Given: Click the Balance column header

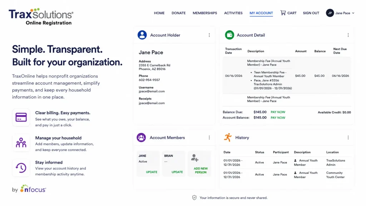Looking at the screenshot, I should click(x=320, y=51).
